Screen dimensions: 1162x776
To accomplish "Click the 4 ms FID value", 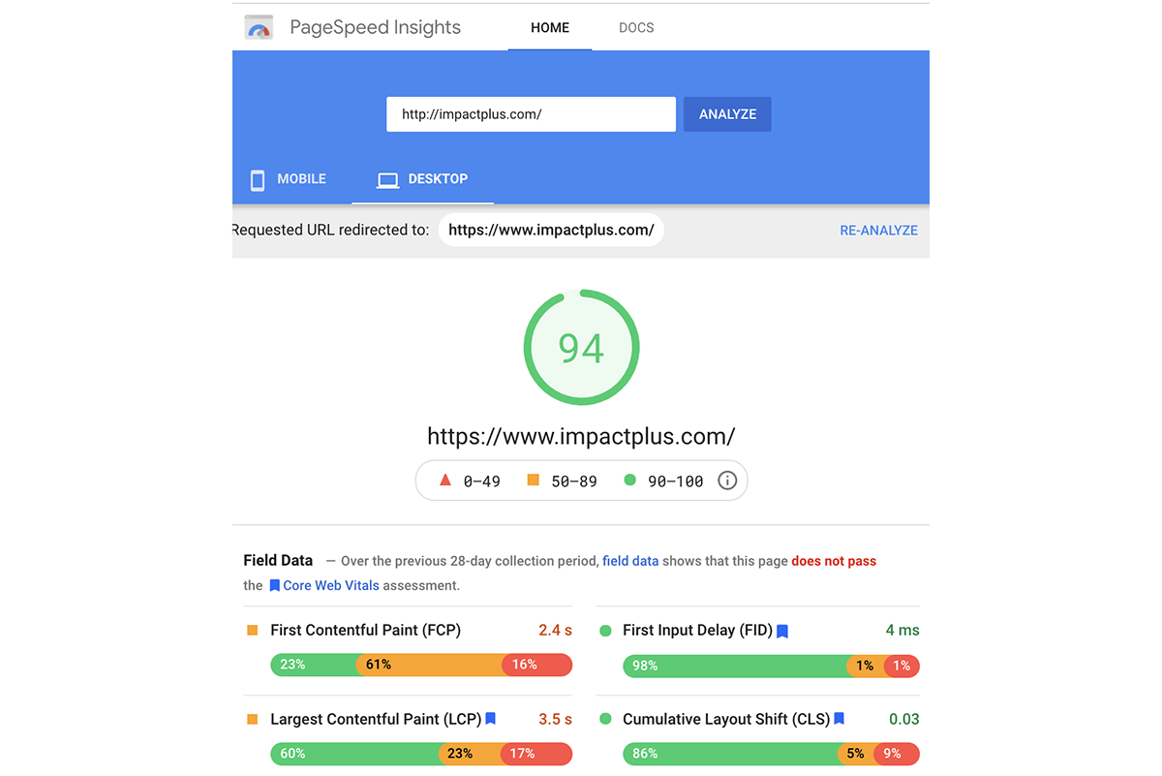I will pos(902,630).
